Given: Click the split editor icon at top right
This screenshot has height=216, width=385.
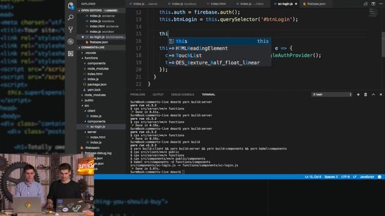Looking at the screenshot, I should (x=373, y=4).
